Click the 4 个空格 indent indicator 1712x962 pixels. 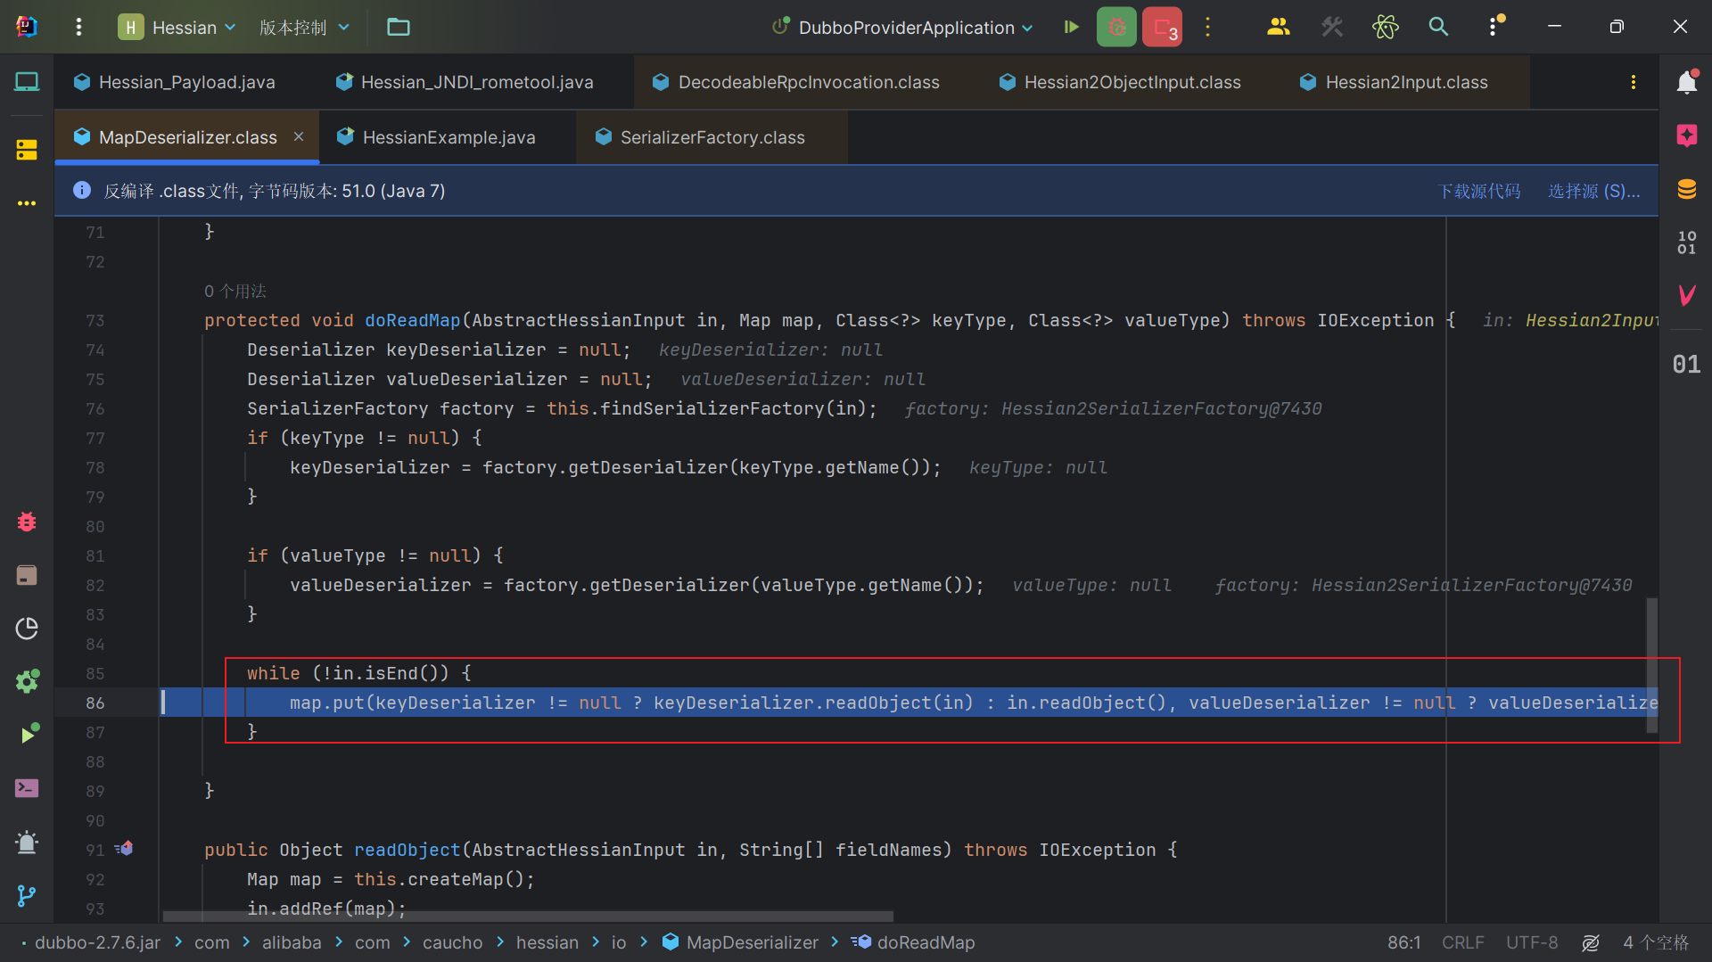pyautogui.click(x=1656, y=942)
